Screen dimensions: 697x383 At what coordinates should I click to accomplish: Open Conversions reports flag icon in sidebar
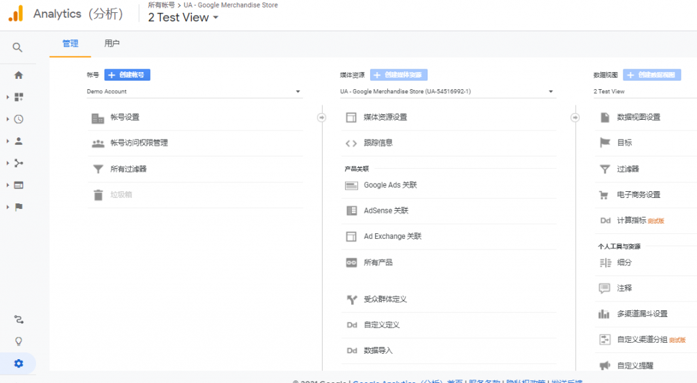tap(18, 207)
